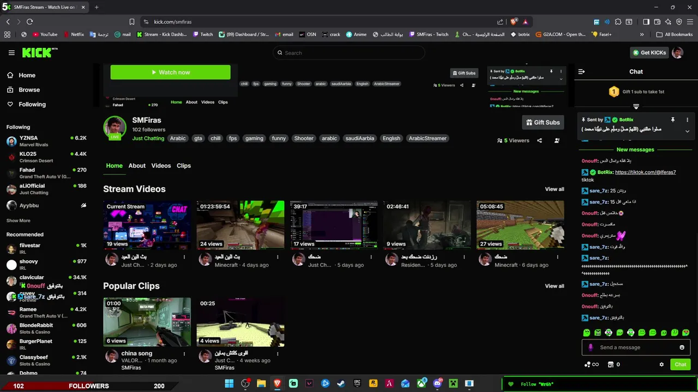Viewport: 698px width, 392px height.
Task: Open Following in sidebar
Action: click(x=26, y=105)
